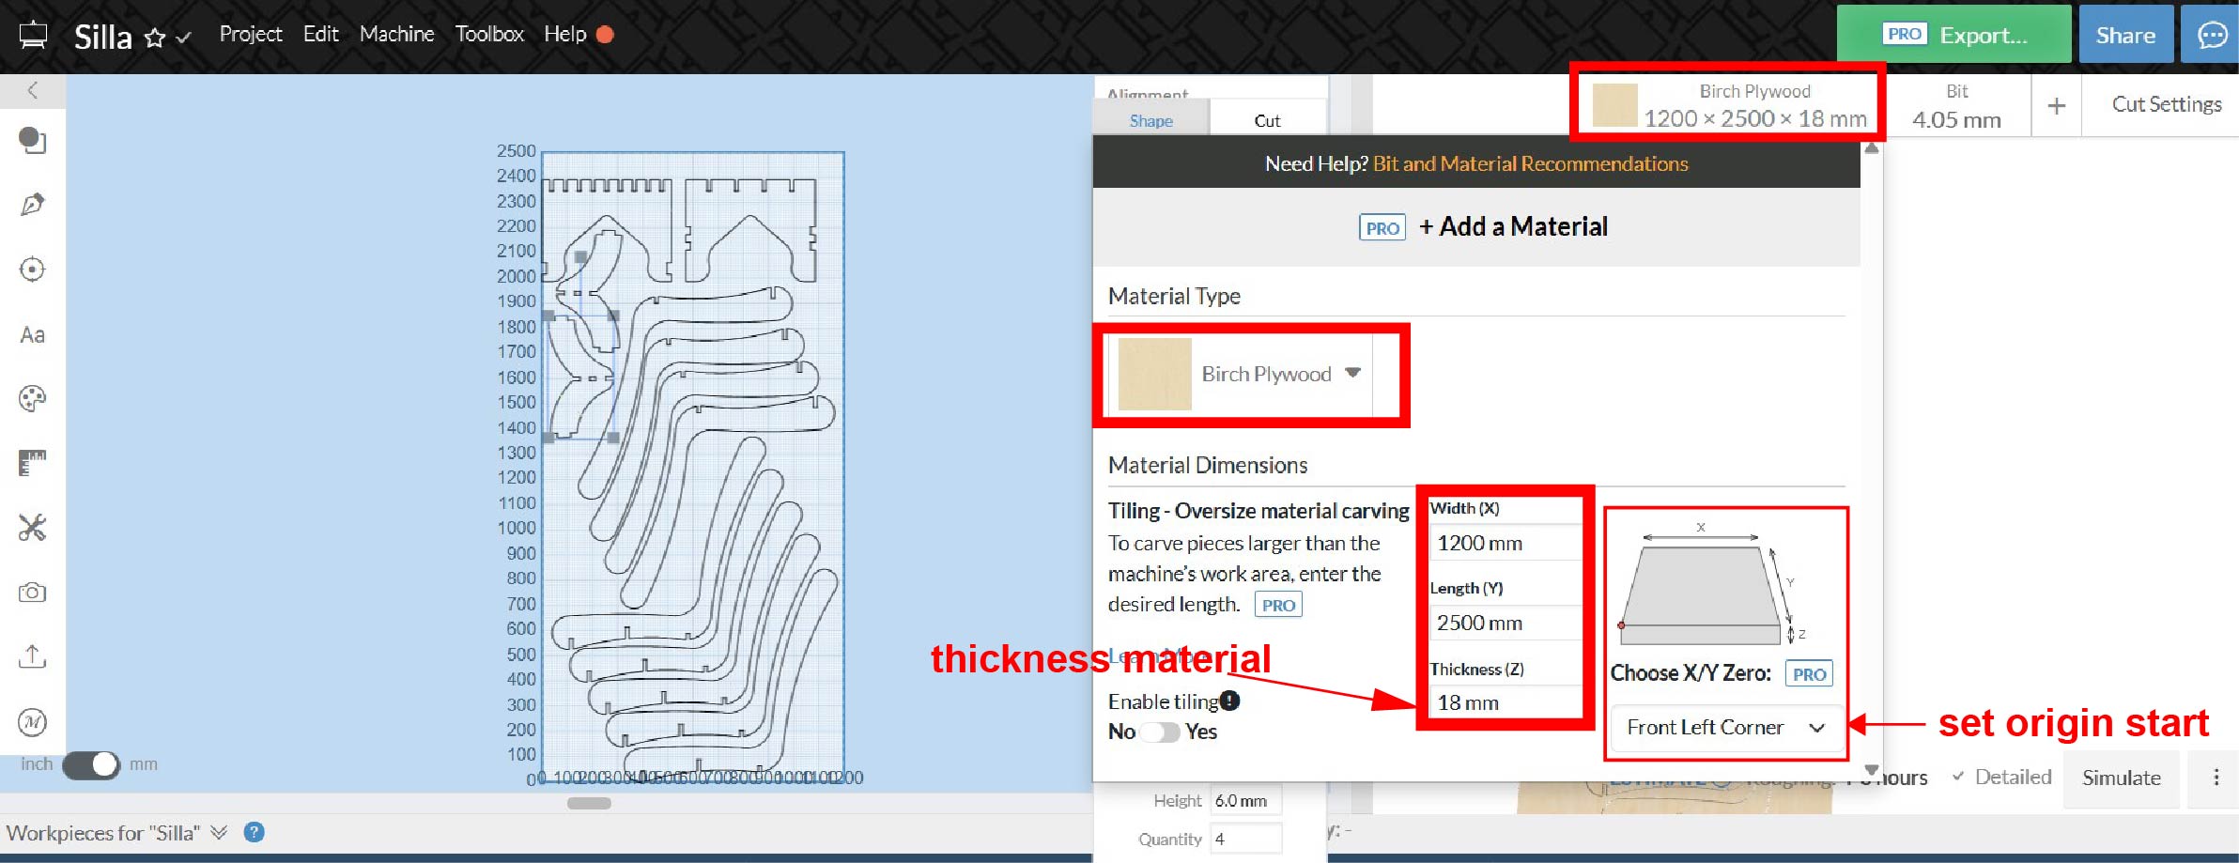Toggle units from mm to inch
The height and width of the screenshot is (863, 2239).
[x=90, y=764]
